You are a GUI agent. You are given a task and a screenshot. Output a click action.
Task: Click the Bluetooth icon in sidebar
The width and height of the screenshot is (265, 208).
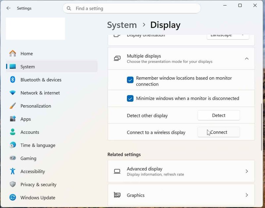pyautogui.click(x=13, y=79)
